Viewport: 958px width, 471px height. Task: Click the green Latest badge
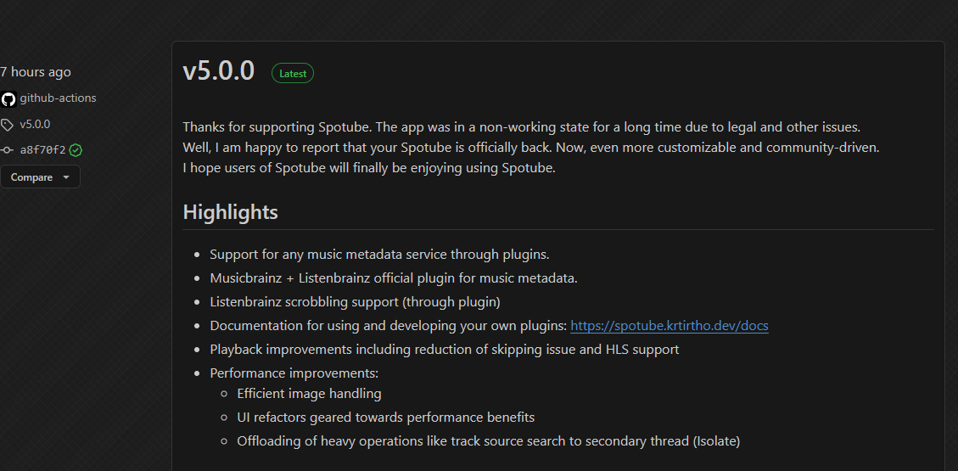[293, 73]
